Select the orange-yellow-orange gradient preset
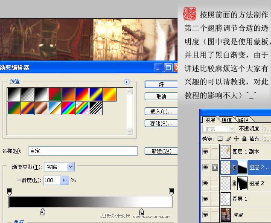271x223 pixels. click(x=110, y=94)
